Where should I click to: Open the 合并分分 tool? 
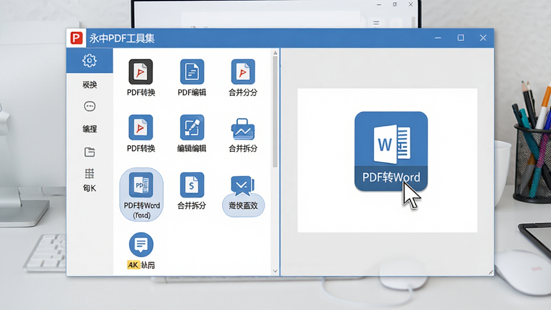[x=243, y=72]
